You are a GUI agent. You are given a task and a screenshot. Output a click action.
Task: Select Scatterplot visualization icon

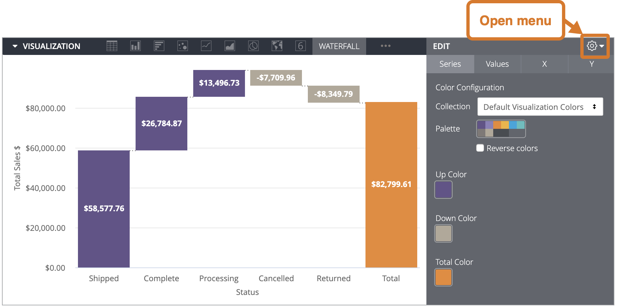tap(182, 46)
